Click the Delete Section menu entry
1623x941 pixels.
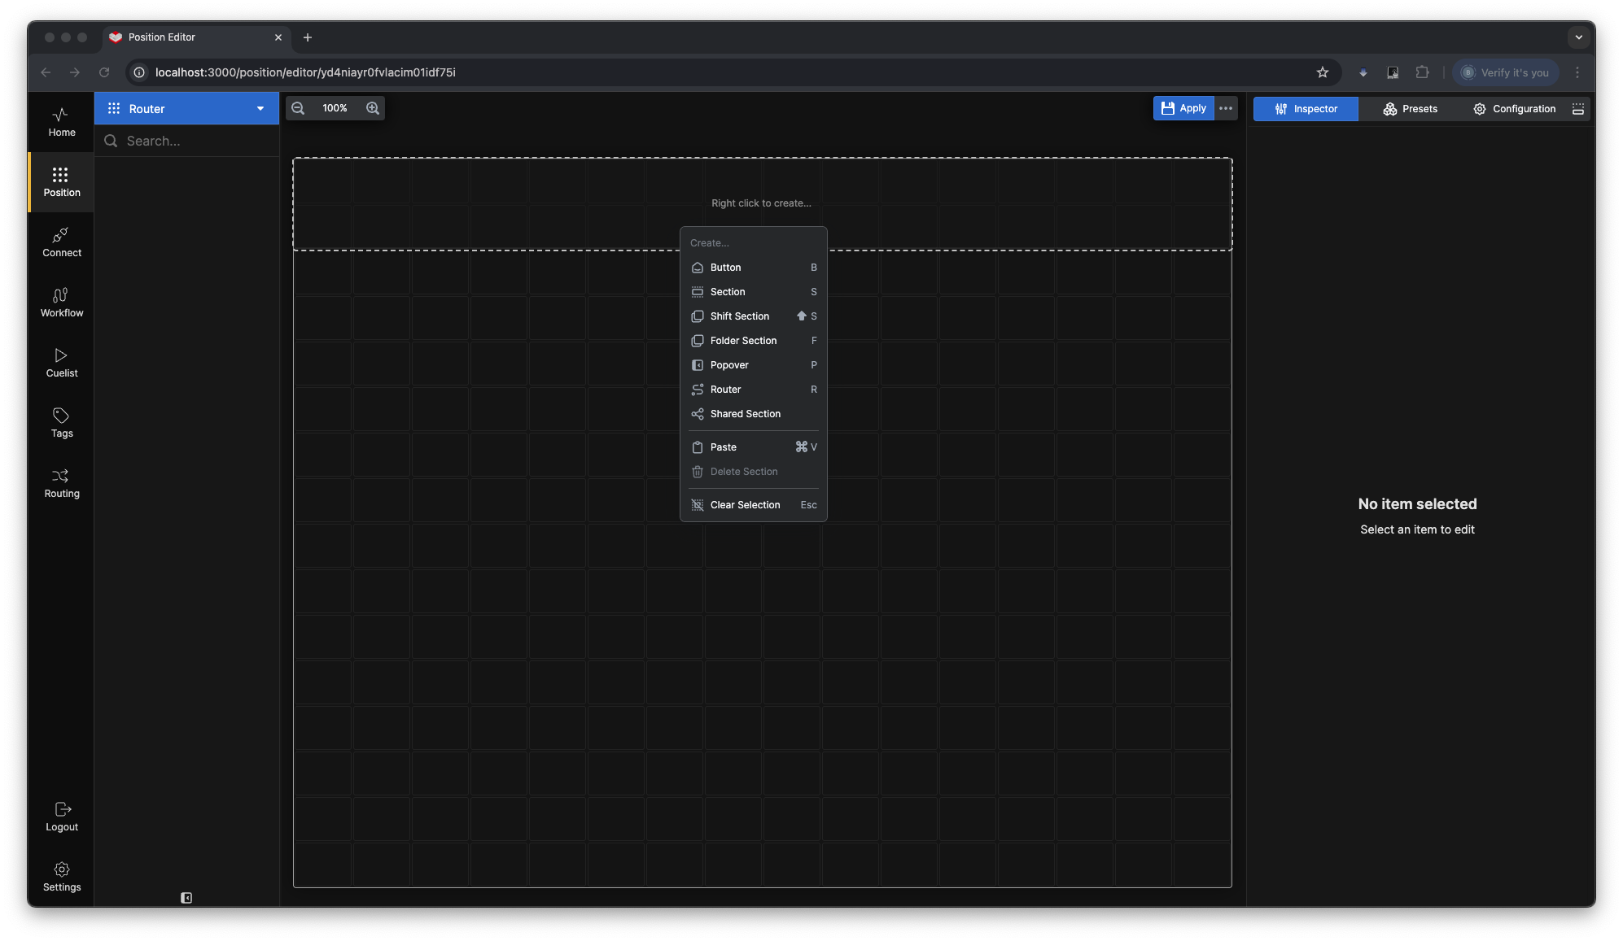(x=754, y=472)
